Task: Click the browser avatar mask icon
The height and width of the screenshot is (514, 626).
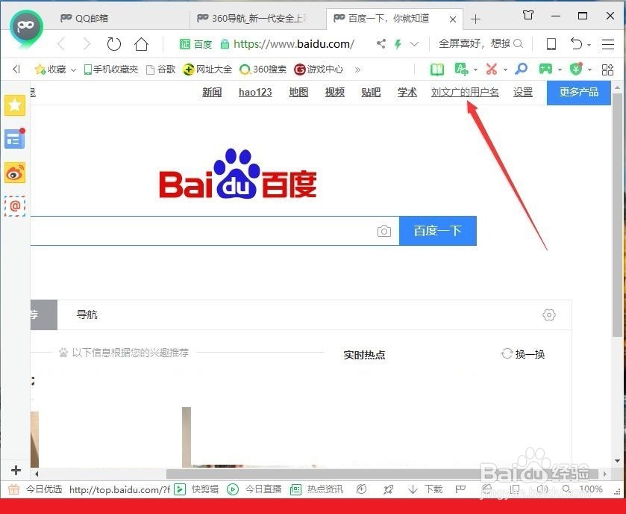Action: tap(26, 28)
